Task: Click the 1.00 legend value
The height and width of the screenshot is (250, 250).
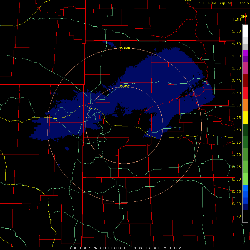Action: 236,155
